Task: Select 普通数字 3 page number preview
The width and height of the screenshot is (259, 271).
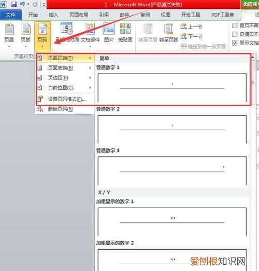Action: click(x=172, y=171)
